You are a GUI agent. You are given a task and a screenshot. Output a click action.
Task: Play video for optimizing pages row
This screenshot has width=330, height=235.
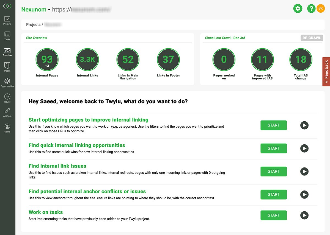click(x=304, y=125)
